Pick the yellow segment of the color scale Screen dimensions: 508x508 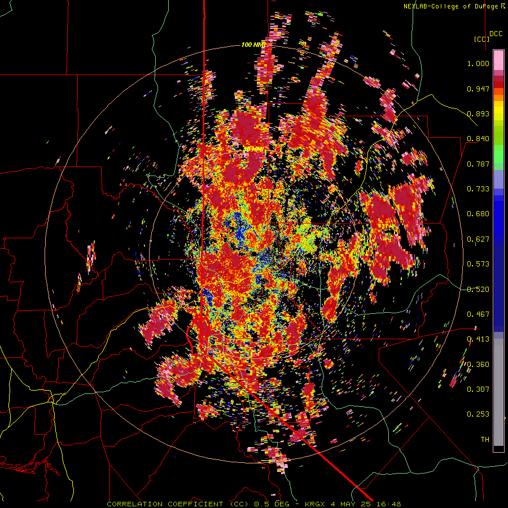point(498,111)
